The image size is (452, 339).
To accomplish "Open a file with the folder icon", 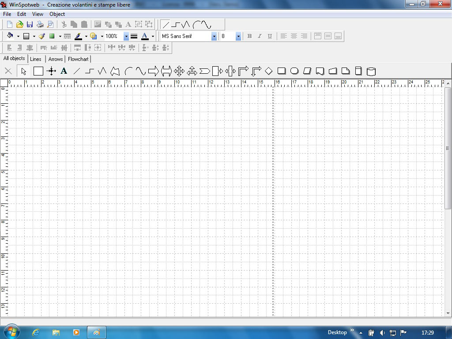I will click(x=19, y=25).
